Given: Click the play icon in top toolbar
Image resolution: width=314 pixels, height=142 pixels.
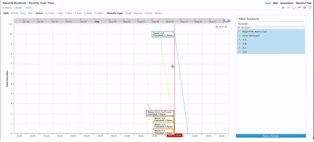Looking at the screenshot, I should click(283, 8).
